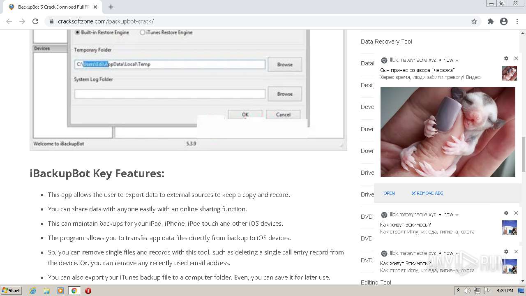Open Windows Explorer folder in the taskbar
Image resolution: width=526 pixels, height=296 pixels.
point(46,291)
